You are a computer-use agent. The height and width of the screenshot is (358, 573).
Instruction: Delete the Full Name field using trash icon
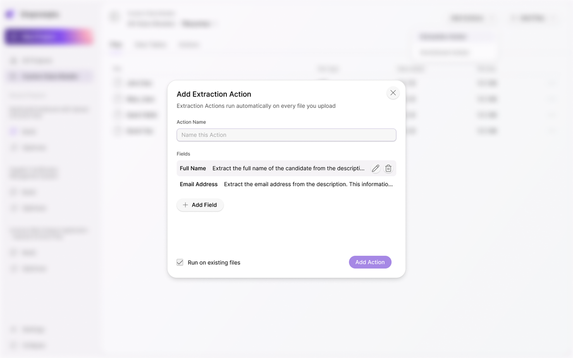(389, 168)
